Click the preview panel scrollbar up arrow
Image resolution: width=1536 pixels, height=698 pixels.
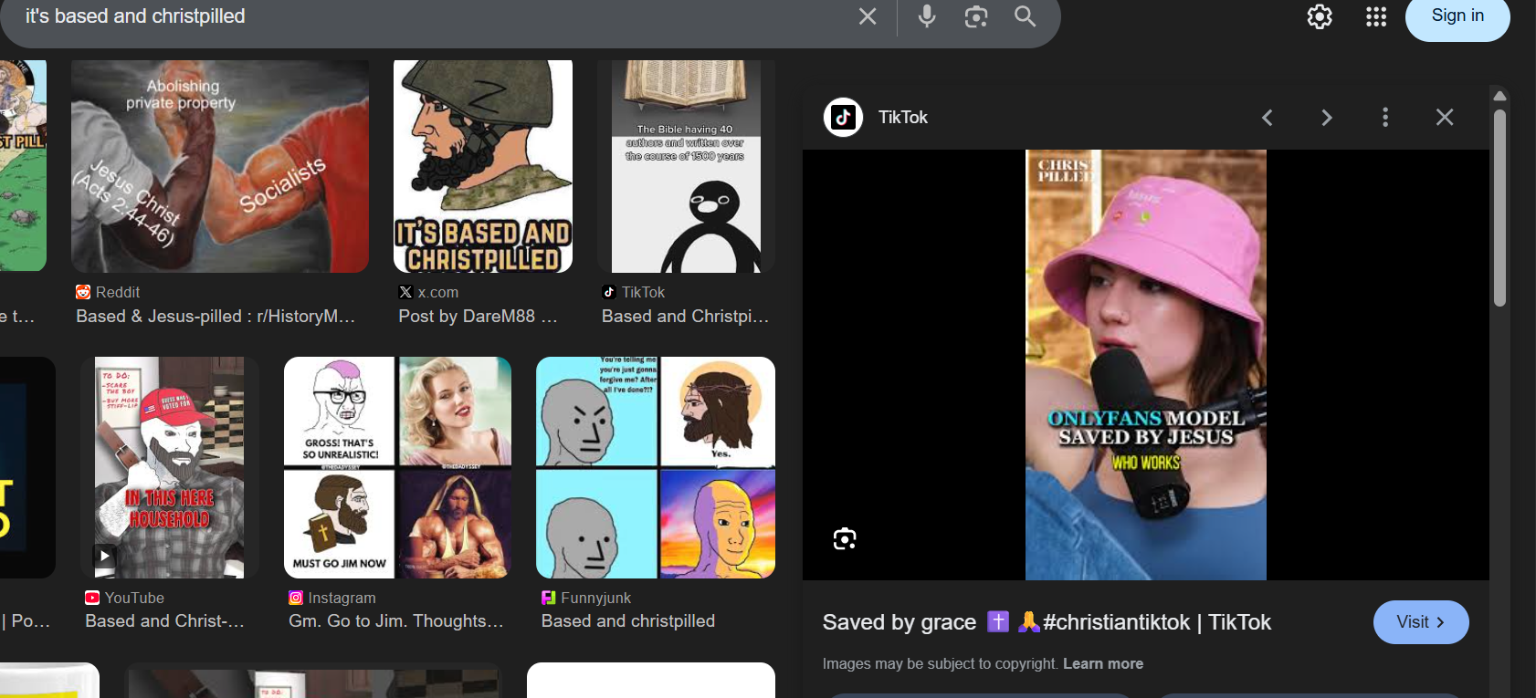click(1499, 96)
